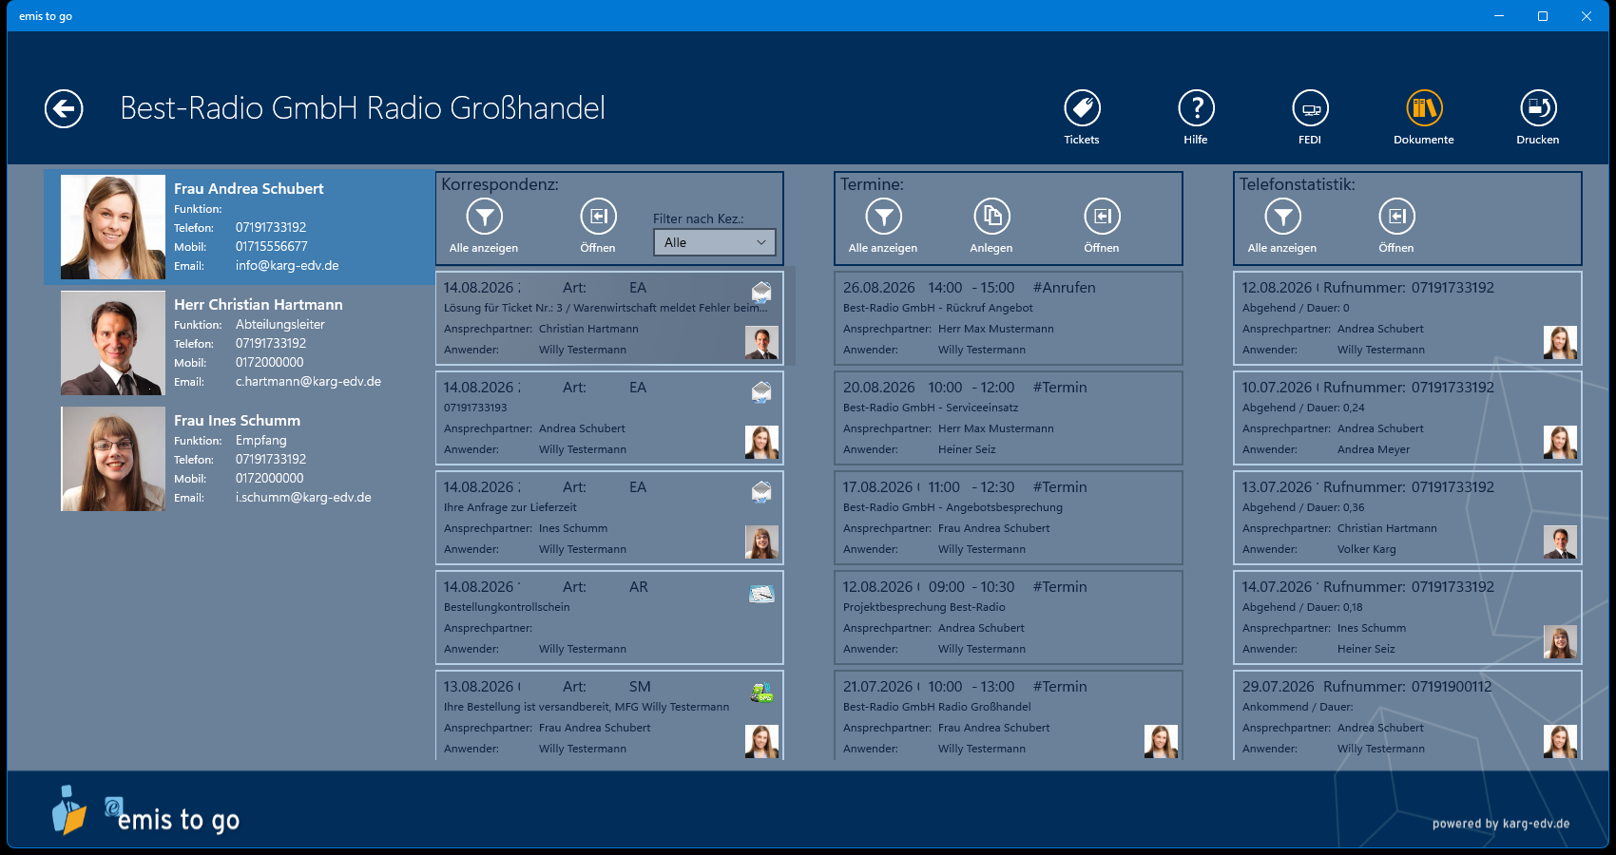This screenshot has width=1616, height=855.
Task: Go back with the arrow icon
Action: pos(64,108)
